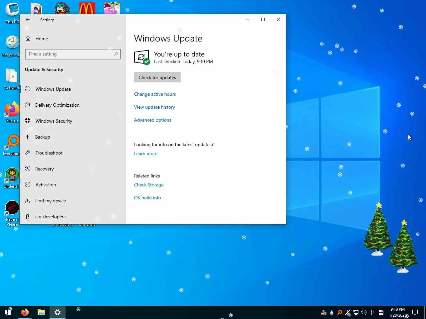Click the Update & Security heading
Image resolution: width=426 pixels, height=319 pixels.
pos(44,69)
